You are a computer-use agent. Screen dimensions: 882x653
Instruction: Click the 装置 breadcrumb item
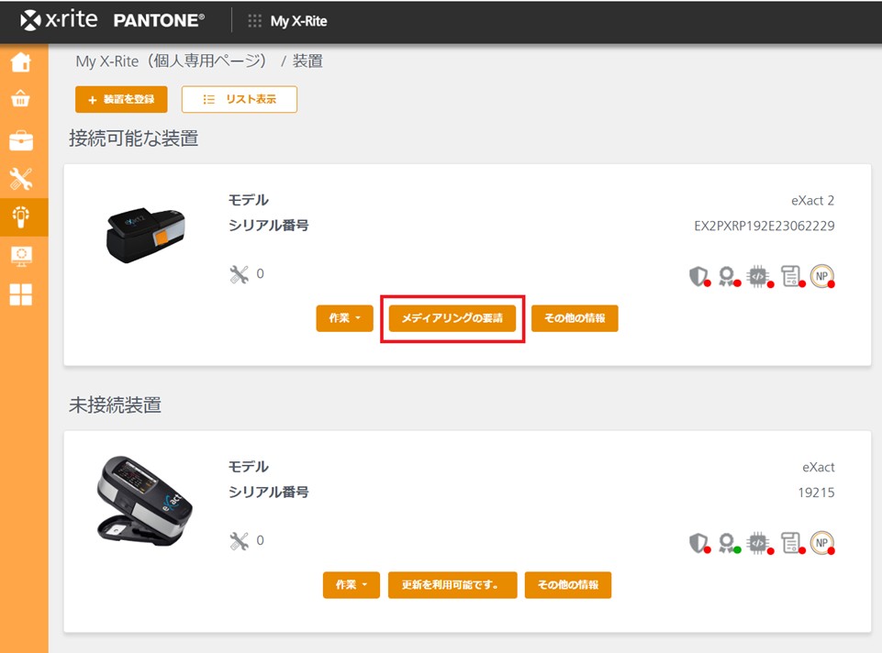[x=307, y=61]
